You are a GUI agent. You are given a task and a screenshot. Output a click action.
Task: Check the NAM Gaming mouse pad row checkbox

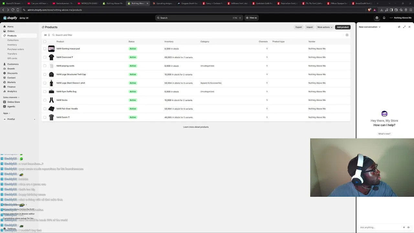pyautogui.click(x=45, y=49)
